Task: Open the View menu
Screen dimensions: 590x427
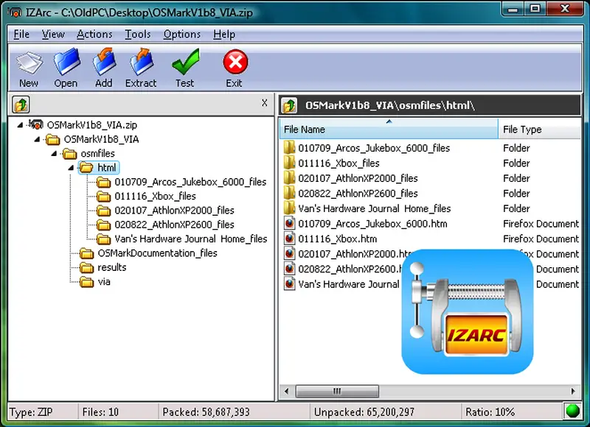Action: (53, 34)
